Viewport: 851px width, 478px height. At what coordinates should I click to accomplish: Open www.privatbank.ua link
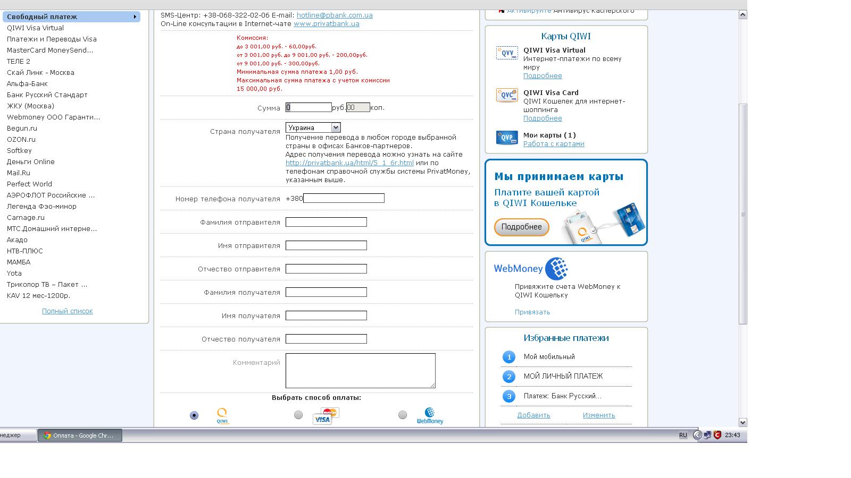click(x=327, y=24)
